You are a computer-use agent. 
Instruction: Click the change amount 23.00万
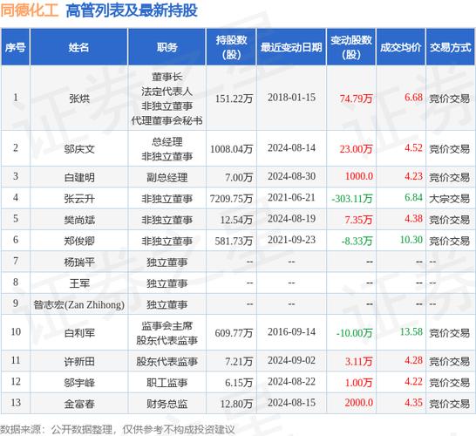tap(356, 149)
